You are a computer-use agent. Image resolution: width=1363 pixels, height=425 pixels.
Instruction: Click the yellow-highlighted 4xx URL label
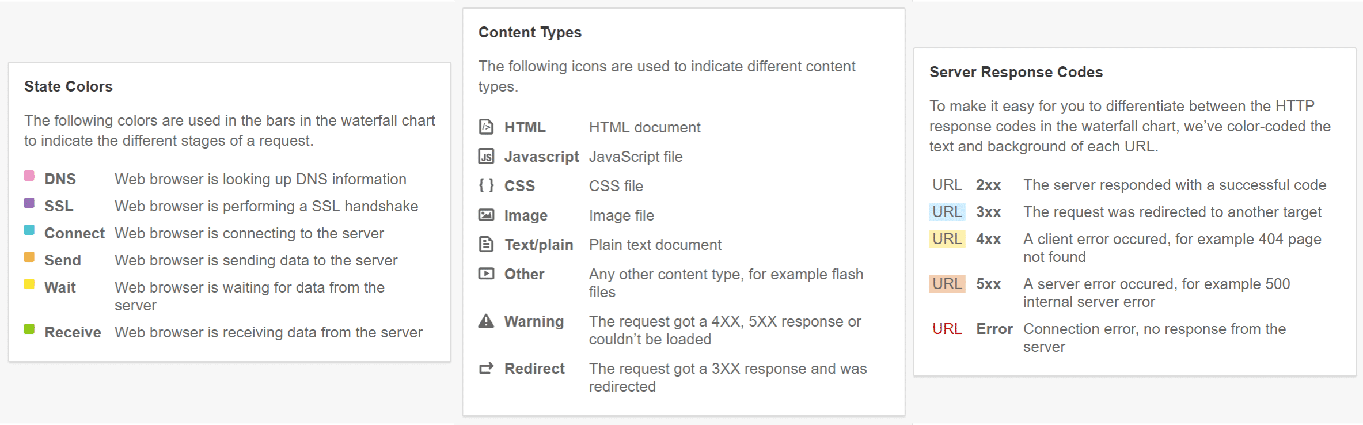click(947, 239)
